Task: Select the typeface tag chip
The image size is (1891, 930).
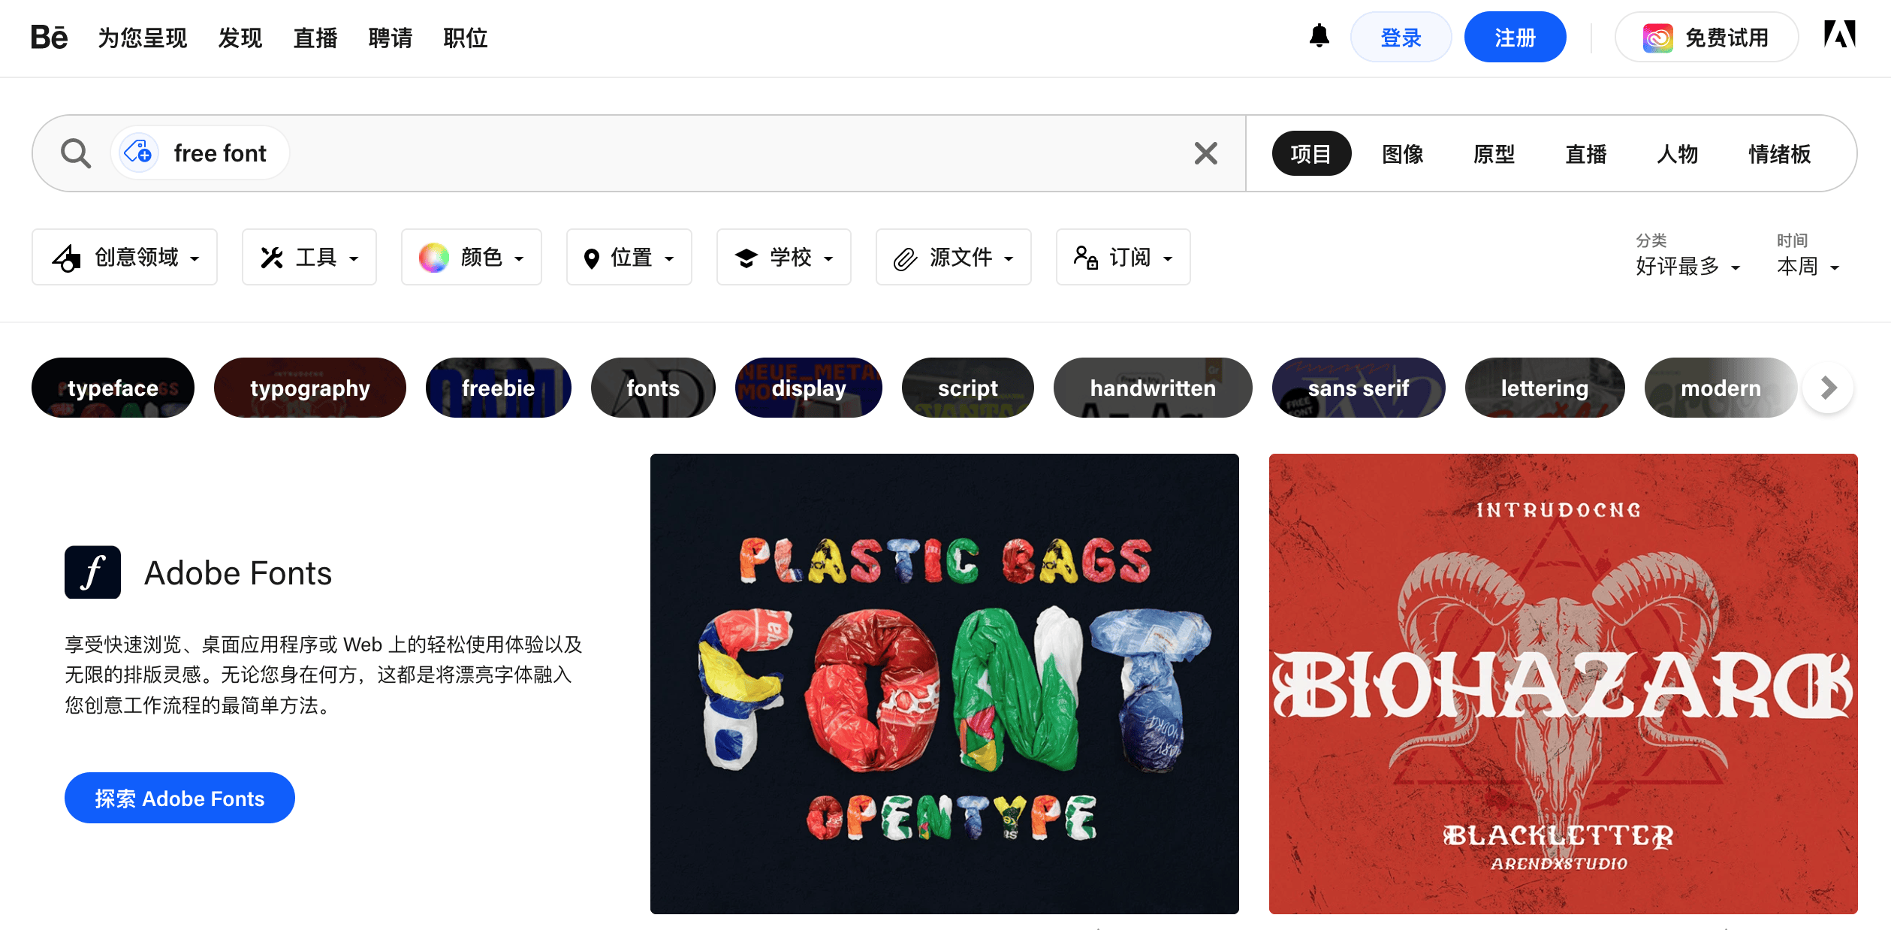Action: [113, 388]
